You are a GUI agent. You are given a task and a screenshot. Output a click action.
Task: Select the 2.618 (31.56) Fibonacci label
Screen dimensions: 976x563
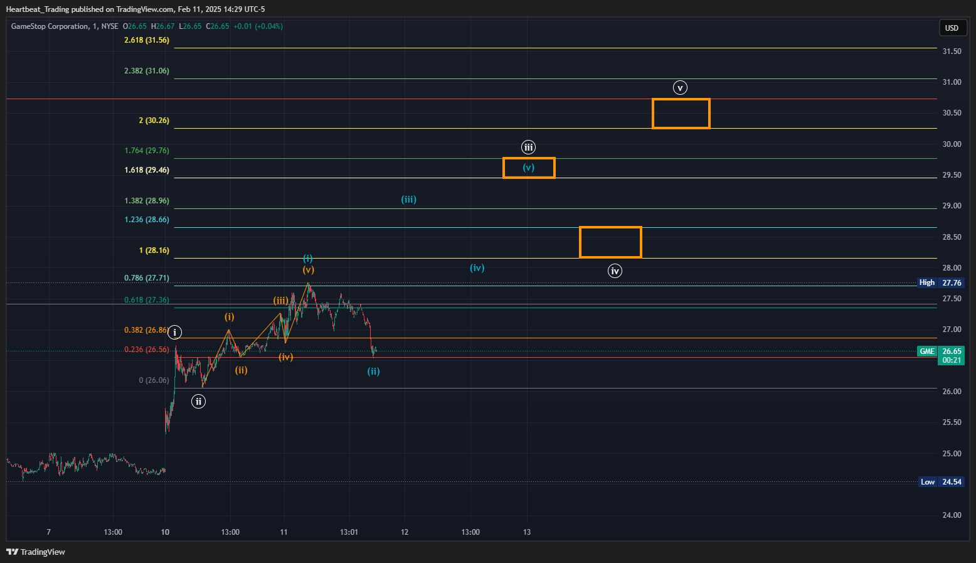coord(147,40)
